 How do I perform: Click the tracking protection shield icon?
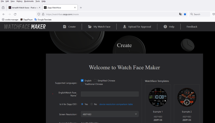click(x=39, y=14)
